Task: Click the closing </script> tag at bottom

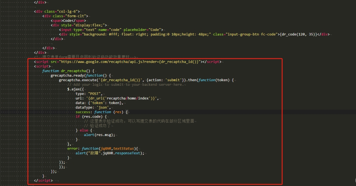Action: [x=43, y=180]
